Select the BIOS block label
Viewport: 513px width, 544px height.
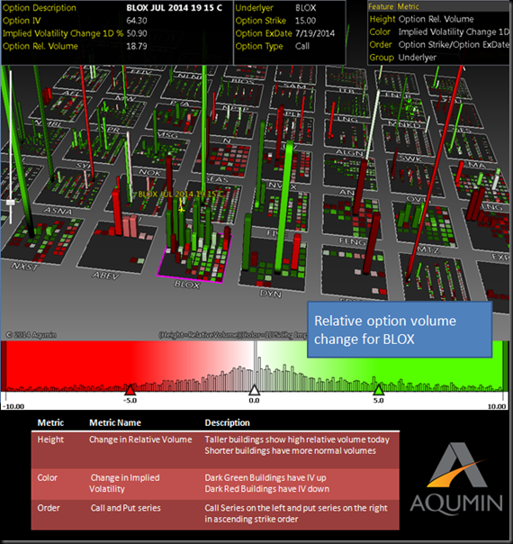tap(243, 81)
